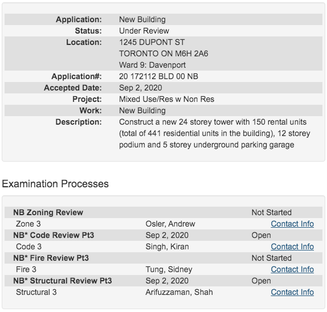Open Contact Info for Osler, Andrew
327x312 pixels.
tap(292, 224)
